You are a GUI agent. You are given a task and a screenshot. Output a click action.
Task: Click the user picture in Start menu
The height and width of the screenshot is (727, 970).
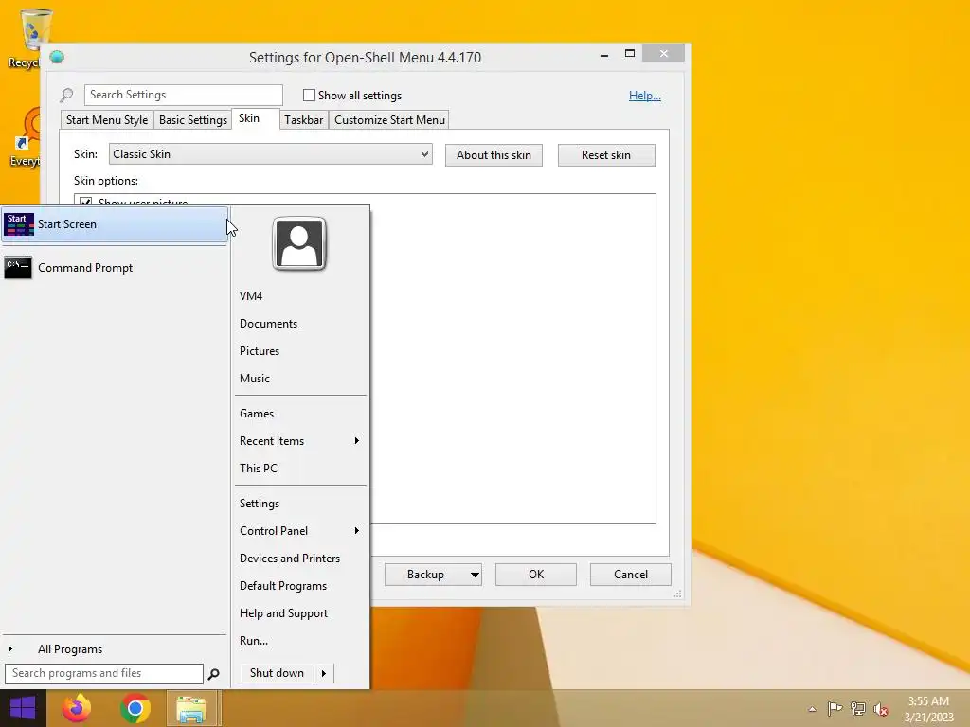click(299, 243)
